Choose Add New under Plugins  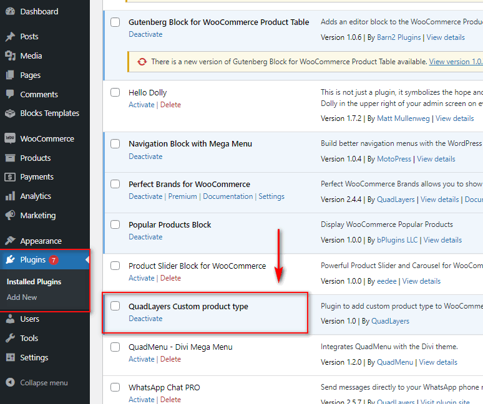[22, 297]
